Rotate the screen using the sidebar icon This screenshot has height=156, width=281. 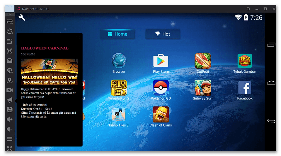(x=10, y=31)
